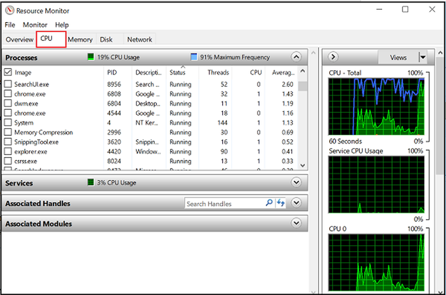This screenshot has height=295, width=446.
Task: Toggle the select-all Image checkbox
Action: point(8,72)
